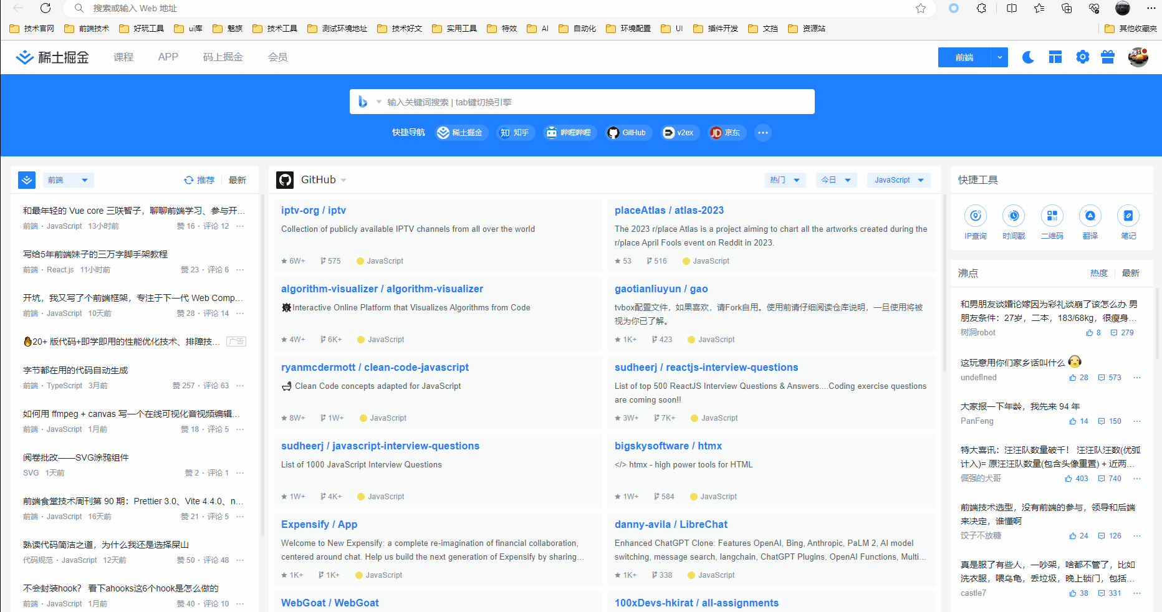The width and height of the screenshot is (1162, 612).
Task: Open v2ex quick navigation shortcut
Action: [x=679, y=133]
